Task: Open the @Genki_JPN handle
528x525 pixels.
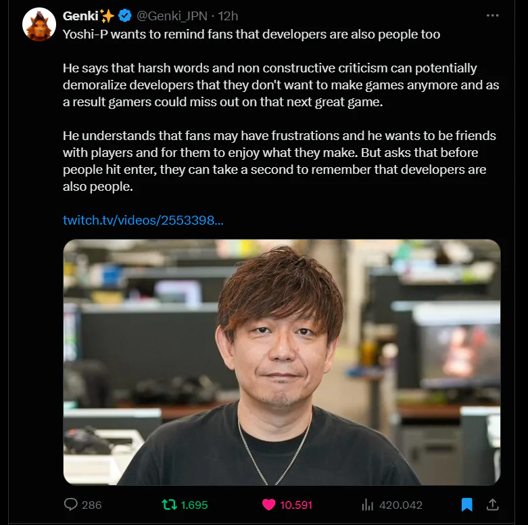Action: pyautogui.click(x=172, y=16)
